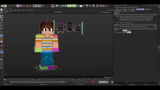The image size is (160, 90).
Task: Click the Skin file path field
Action: pyautogui.click(x=136, y=27)
